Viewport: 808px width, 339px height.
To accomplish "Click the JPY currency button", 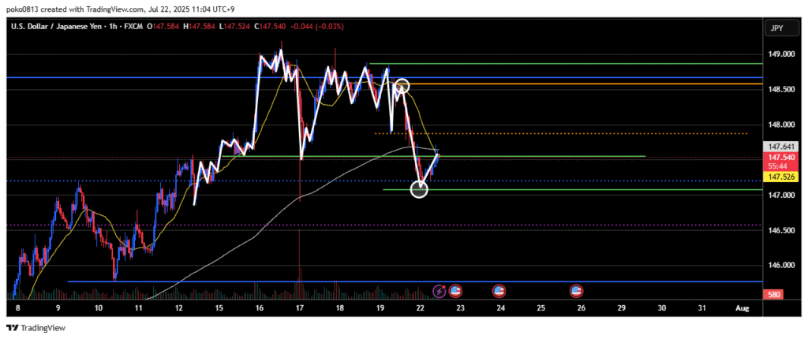I will pyautogui.click(x=775, y=28).
